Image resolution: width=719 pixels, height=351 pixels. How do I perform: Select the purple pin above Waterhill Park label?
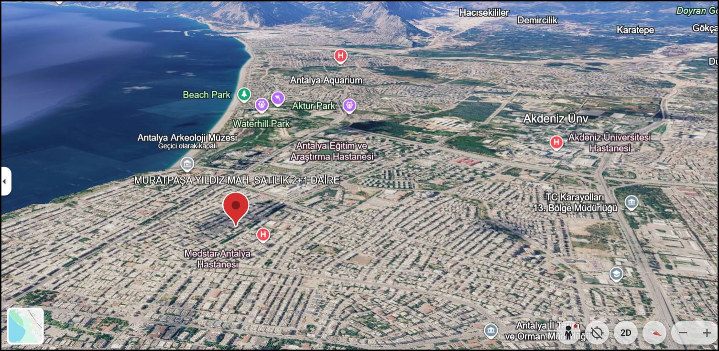point(261,105)
